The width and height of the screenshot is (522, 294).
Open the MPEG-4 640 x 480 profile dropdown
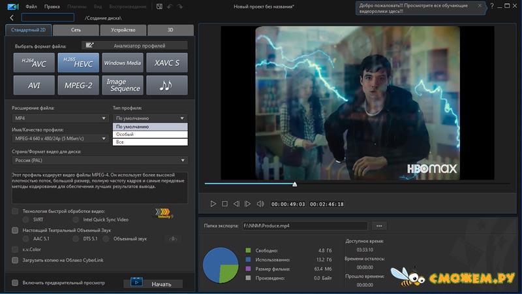tap(60, 139)
